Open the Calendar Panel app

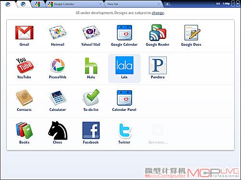click(x=124, y=98)
